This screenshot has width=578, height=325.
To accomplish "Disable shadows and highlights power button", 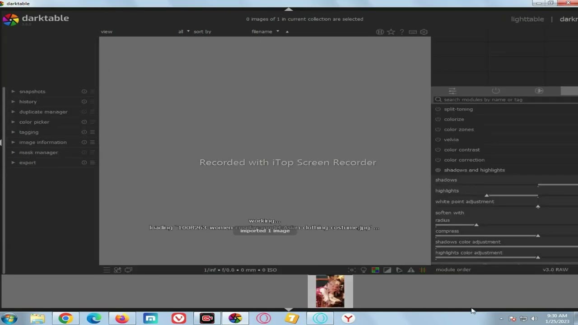I will [x=438, y=170].
